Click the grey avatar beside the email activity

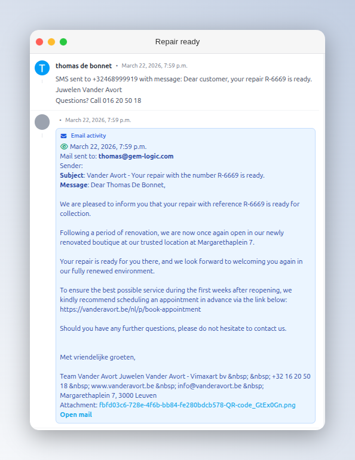pos(42,122)
